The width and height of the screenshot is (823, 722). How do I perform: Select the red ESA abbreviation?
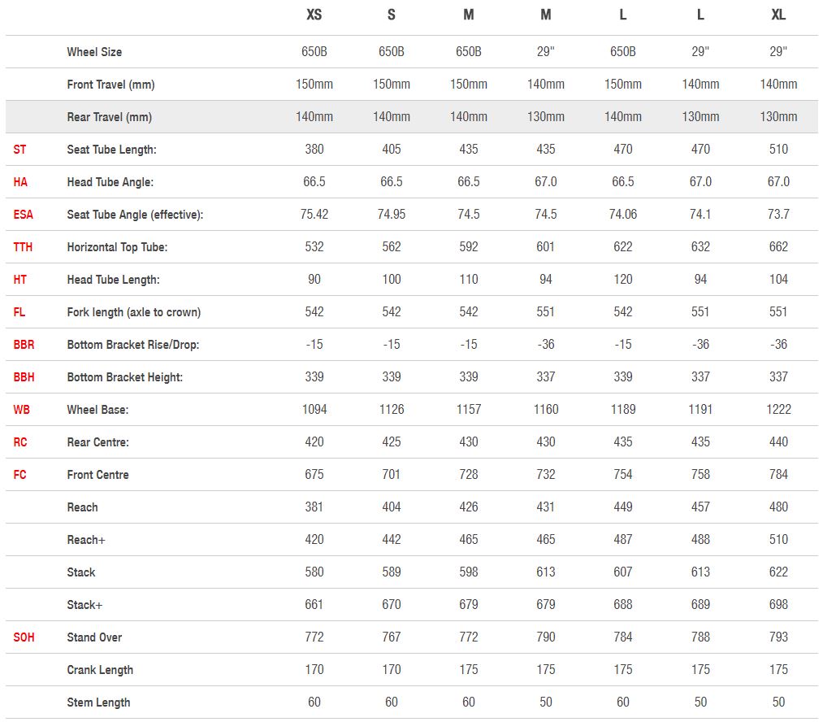(x=23, y=215)
